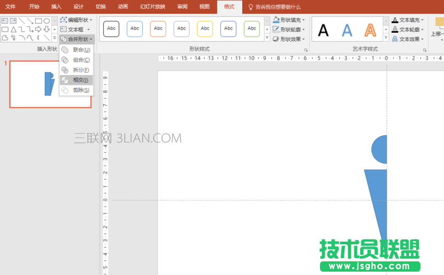This screenshot has width=444, height=275.
Task: Apply the orange outline Abc shape style
Action: pos(158,28)
